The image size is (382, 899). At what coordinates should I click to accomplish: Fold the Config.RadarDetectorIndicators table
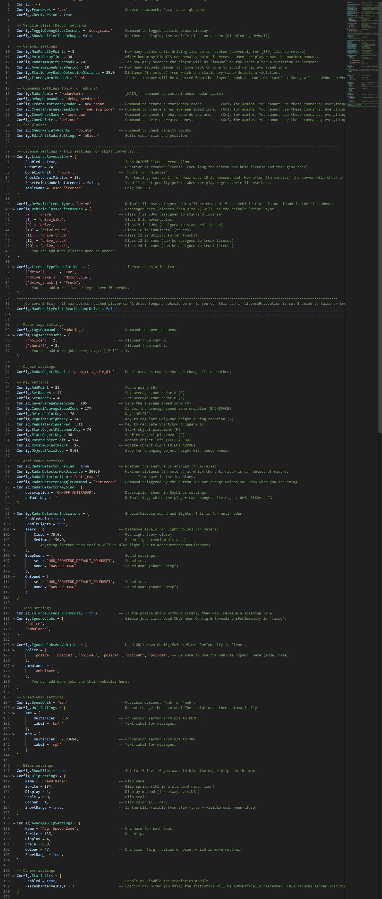pos(14,513)
